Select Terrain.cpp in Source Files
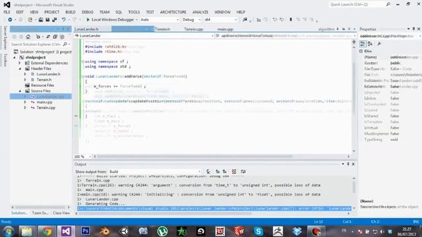 45,107
